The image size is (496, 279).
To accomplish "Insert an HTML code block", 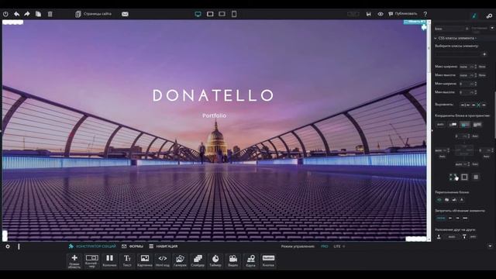I will point(162,261).
